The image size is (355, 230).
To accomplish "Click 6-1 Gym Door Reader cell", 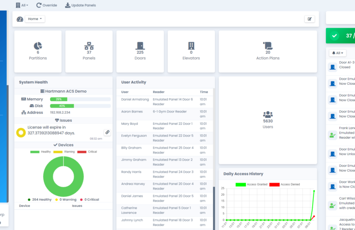I will [170, 112].
